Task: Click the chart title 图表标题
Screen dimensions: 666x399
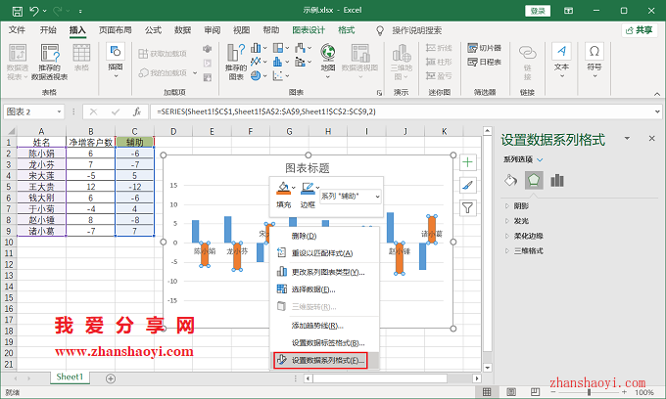Action: pos(308,168)
